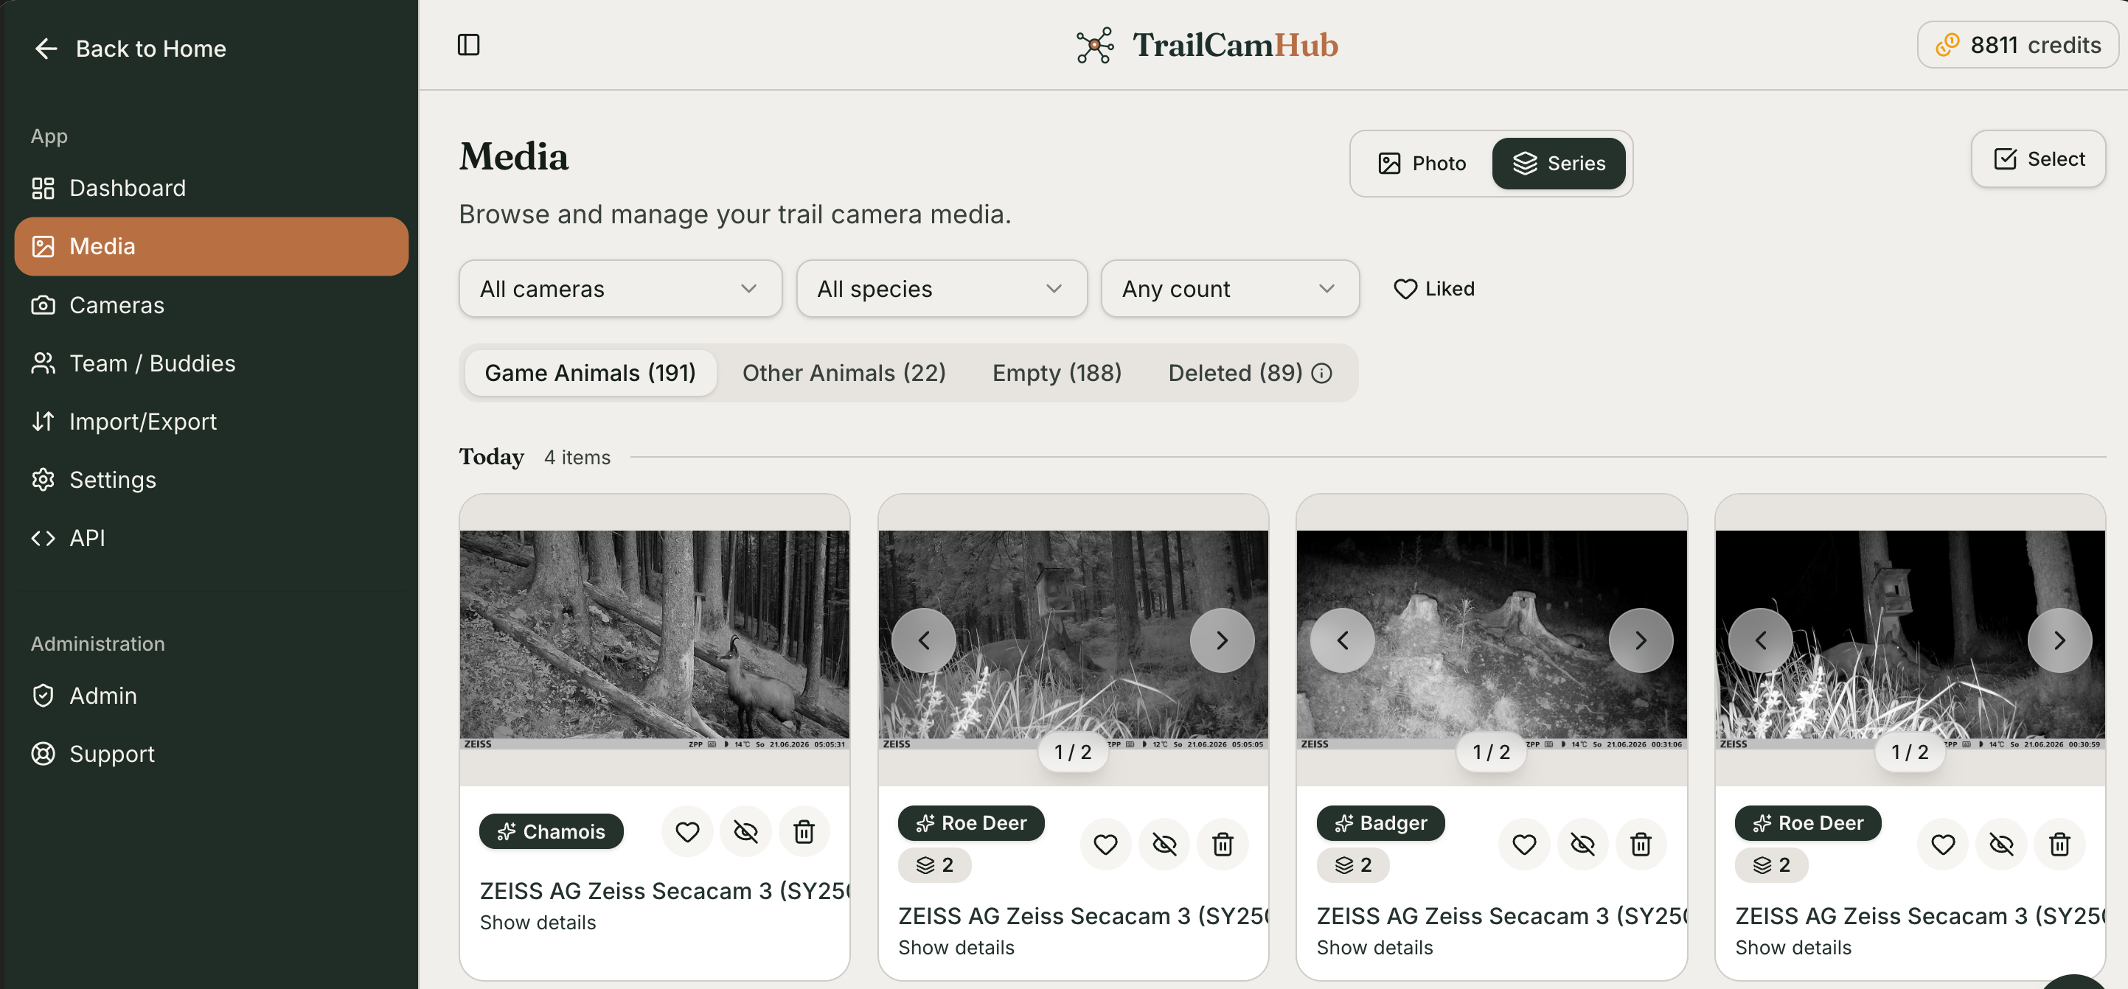Show details for the Badger card
Image resolution: width=2128 pixels, height=989 pixels.
pyautogui.click(x=1374, y=947)
